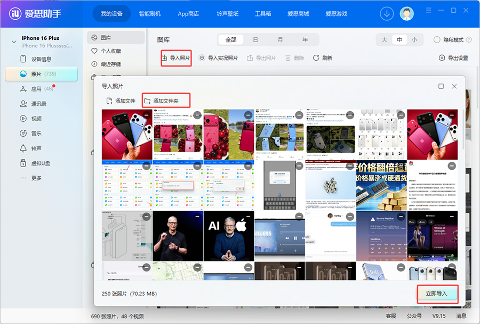Filter library by 日
Viewport: 480px width, 324px height.
(255, 40)
